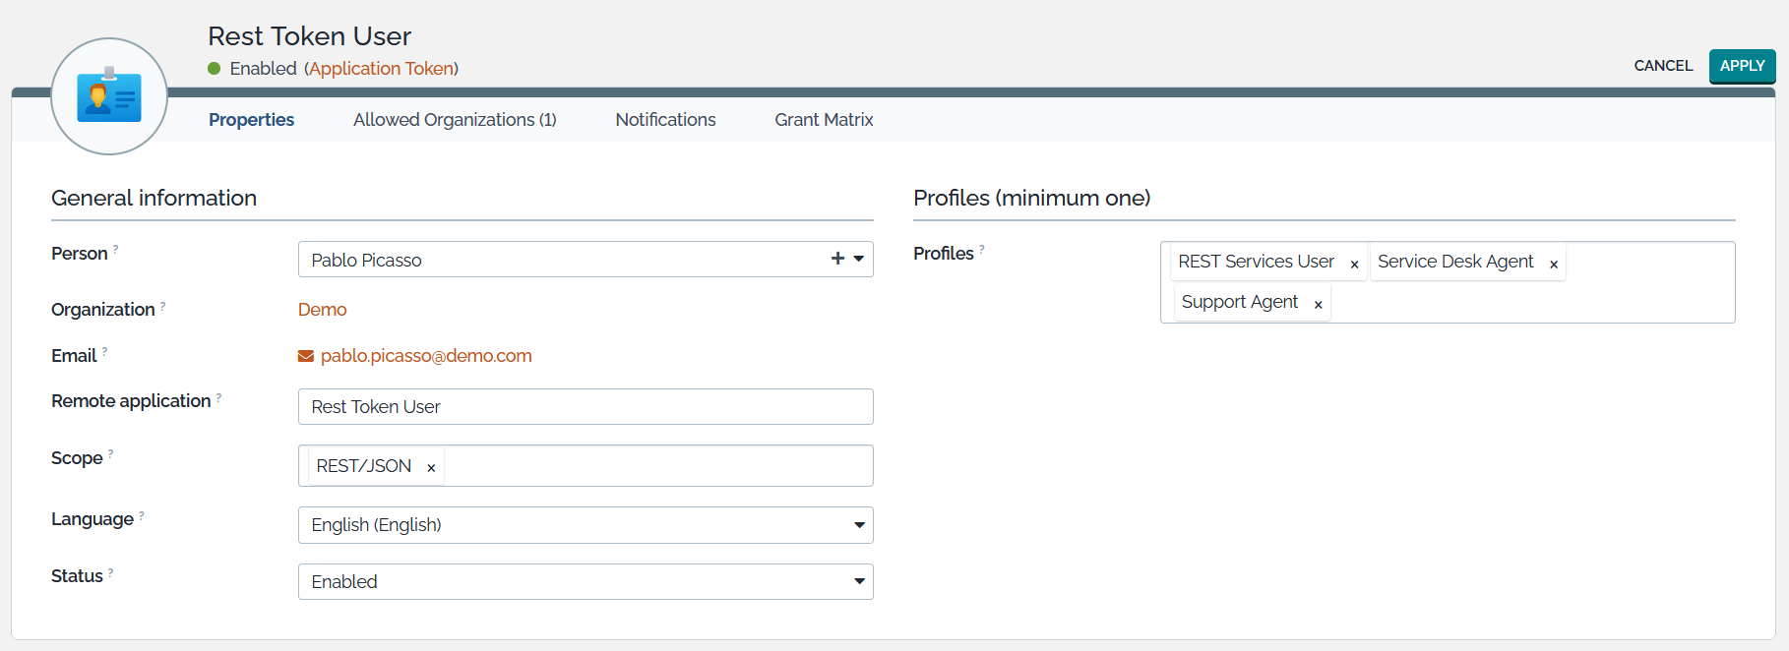Click the plus icon in Person field
The image size is (1789, 651).
point(837,259)
